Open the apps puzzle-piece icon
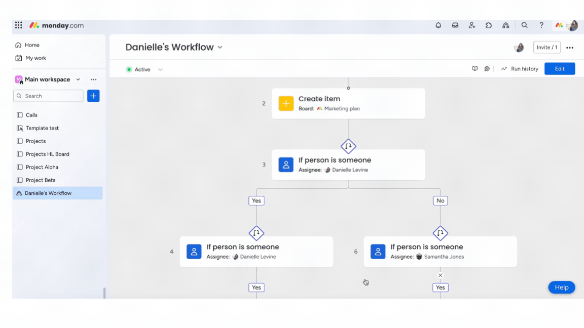Image resolution: width=584 pixels, height=328 pixels. [489, 25]
